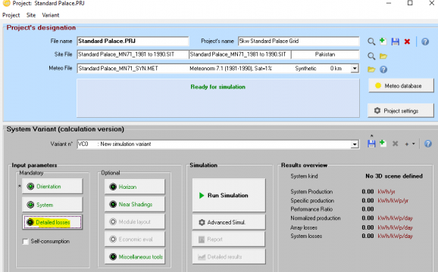The width and height of the screenshot is (438, 272).
Task: Open the Meteo database button
Action: 401,85
